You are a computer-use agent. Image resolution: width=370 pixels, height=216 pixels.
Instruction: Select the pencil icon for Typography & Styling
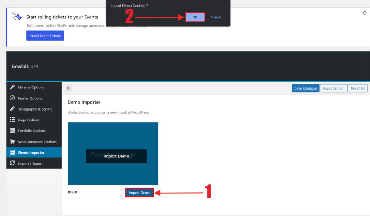click(x=12, y=109)
